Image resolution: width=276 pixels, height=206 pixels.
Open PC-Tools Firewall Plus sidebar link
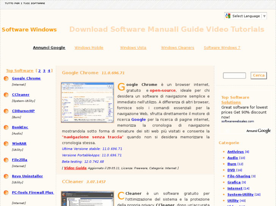(x=33, y=192)
